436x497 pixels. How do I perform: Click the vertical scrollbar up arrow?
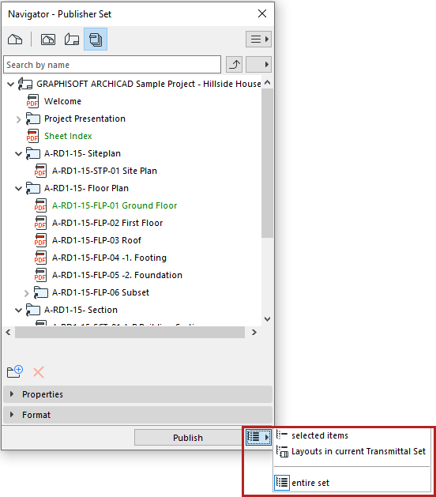pos(268,82)
